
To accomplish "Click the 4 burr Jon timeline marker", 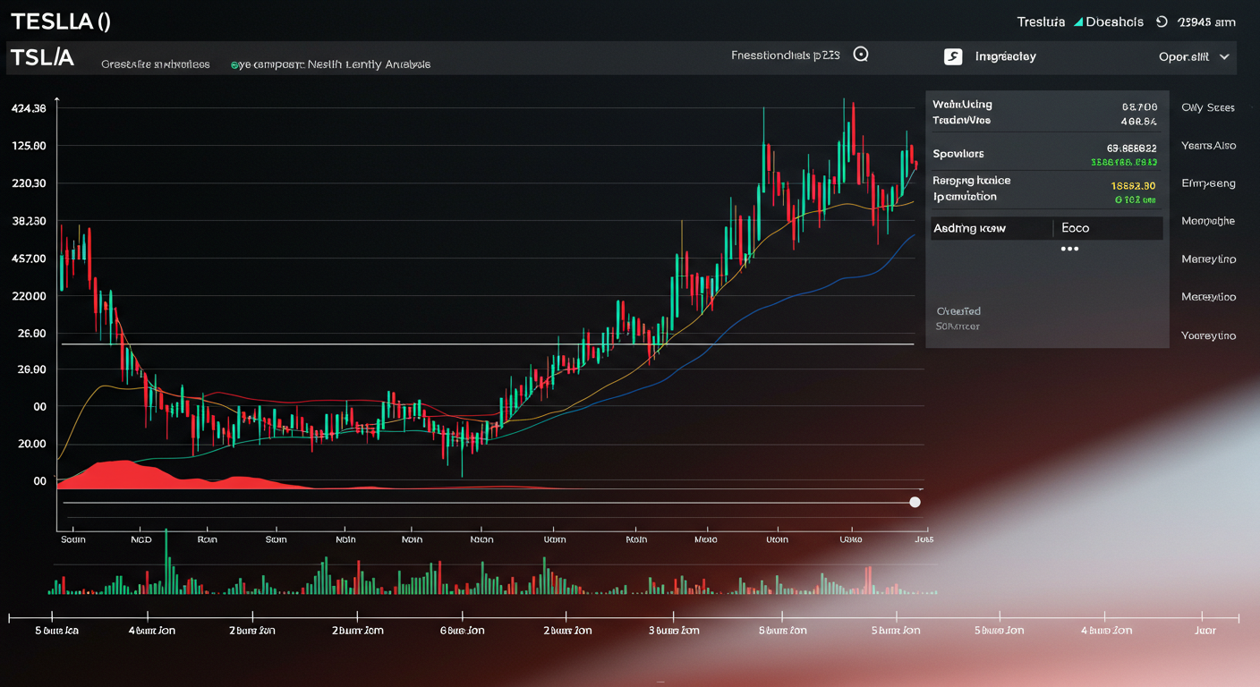I will coord(151,631).
